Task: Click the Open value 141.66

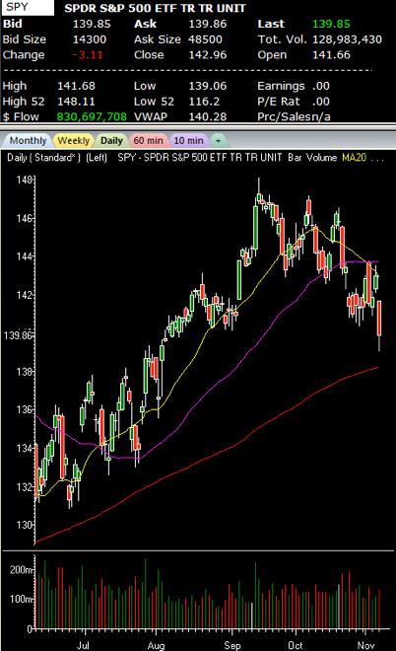Action: [x=331, y=55]
